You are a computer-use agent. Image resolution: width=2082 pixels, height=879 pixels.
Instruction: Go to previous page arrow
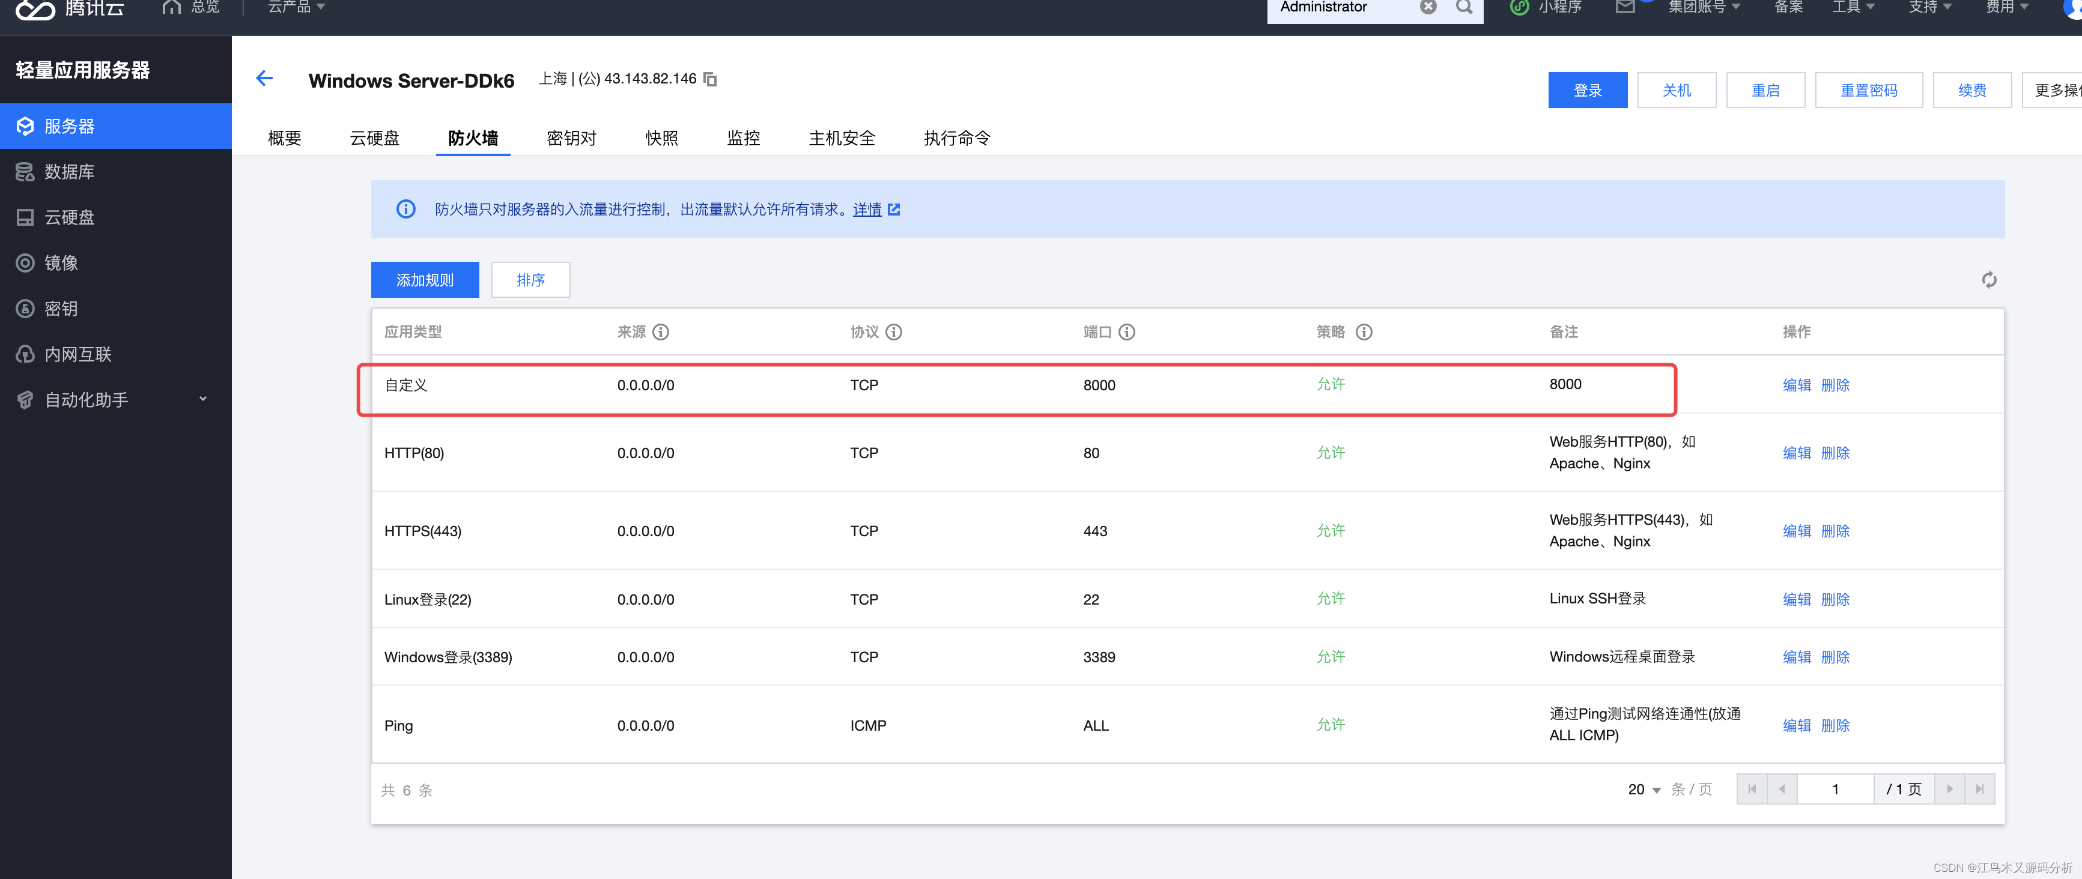point(1781,790)
